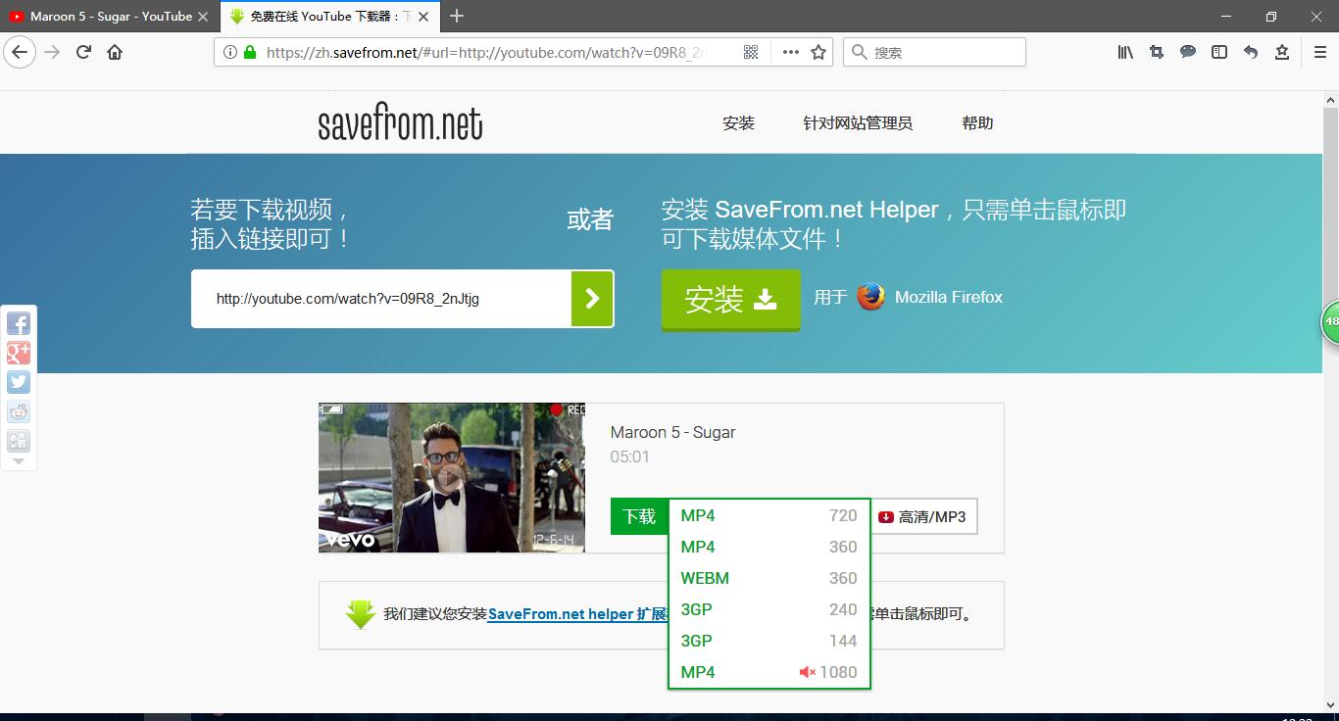Click the 05:01 video duration text
This screenshot has height=721, width=1339.
coord(629,457)
